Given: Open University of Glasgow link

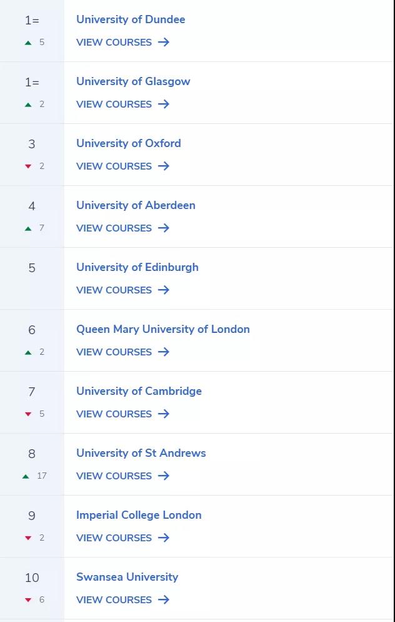Looking at the screenshot, I should pyautogui.click(x=133, y=81).
